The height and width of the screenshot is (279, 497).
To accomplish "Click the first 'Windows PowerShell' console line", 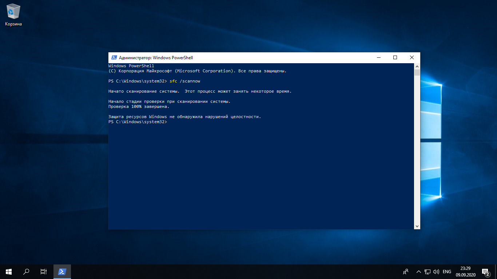I will (131, 66).
